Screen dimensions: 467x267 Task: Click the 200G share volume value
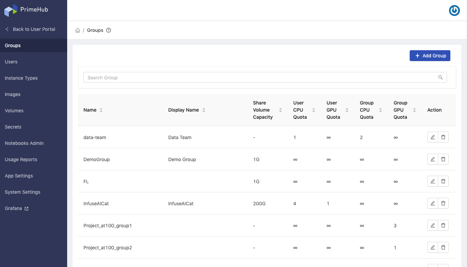[x=259, y=204]
